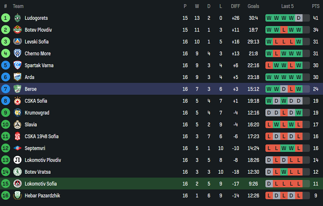Open the Krumovgrad team name link

pos(38,113)
